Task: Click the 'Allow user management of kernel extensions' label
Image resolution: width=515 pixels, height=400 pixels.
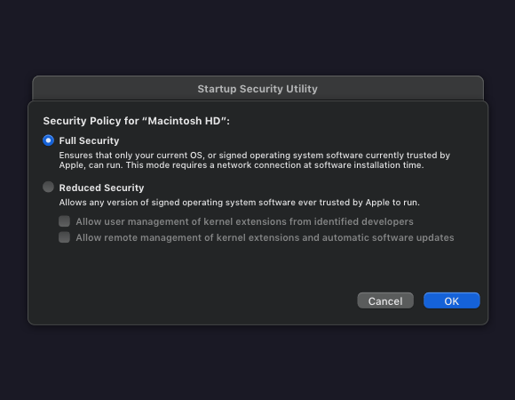Action: tap(245, 221)
